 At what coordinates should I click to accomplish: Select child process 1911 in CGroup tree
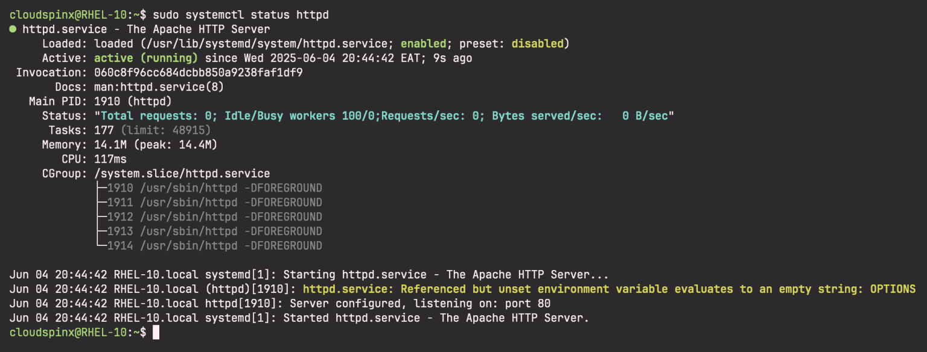coord(121,202)
